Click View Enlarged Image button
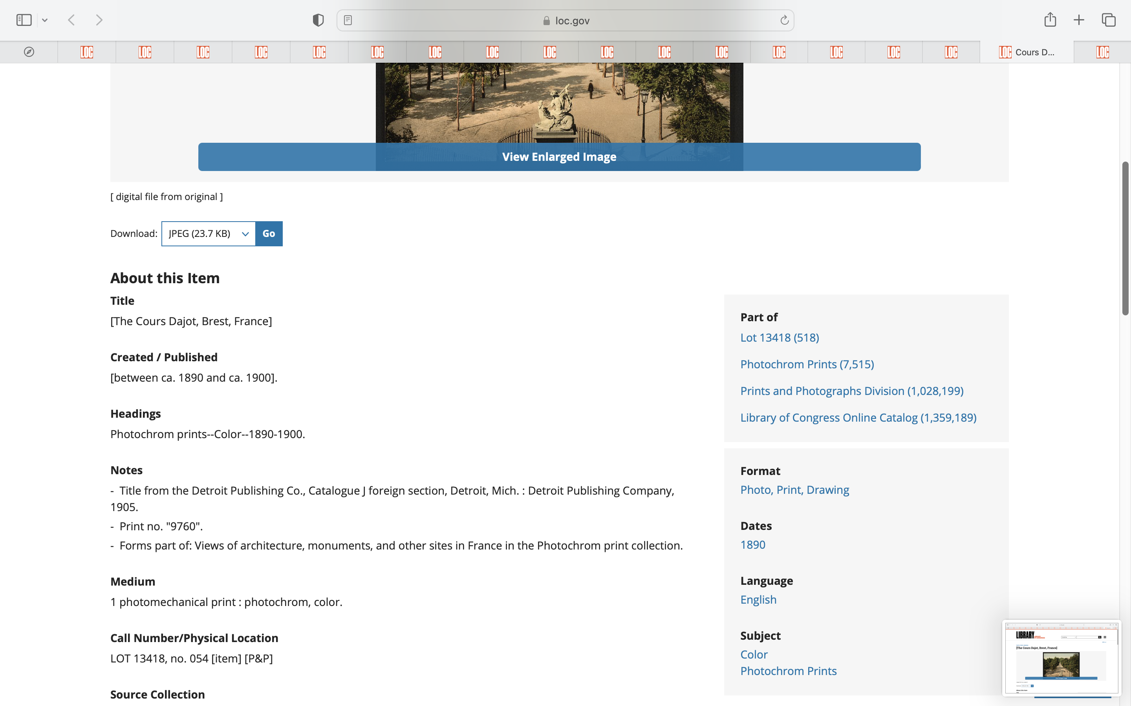The height and width of the screenshot is (706, 1131). [559, 157]
